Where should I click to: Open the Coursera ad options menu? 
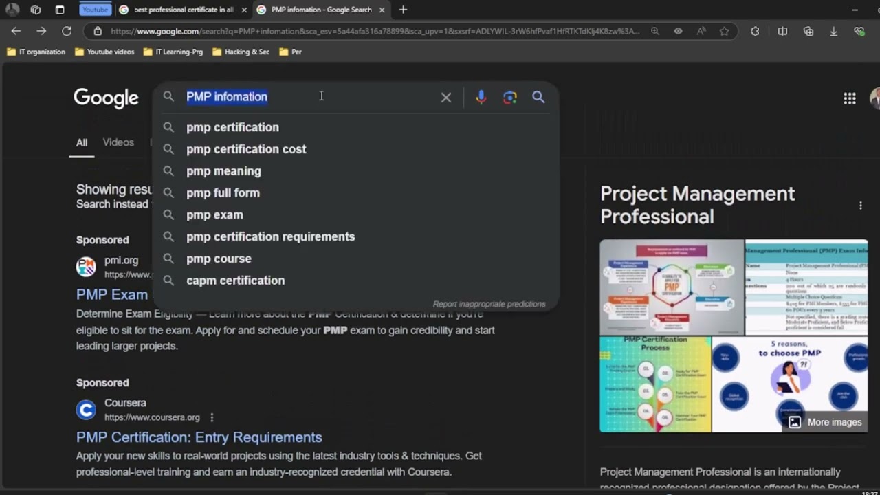(x=212, y=417)
